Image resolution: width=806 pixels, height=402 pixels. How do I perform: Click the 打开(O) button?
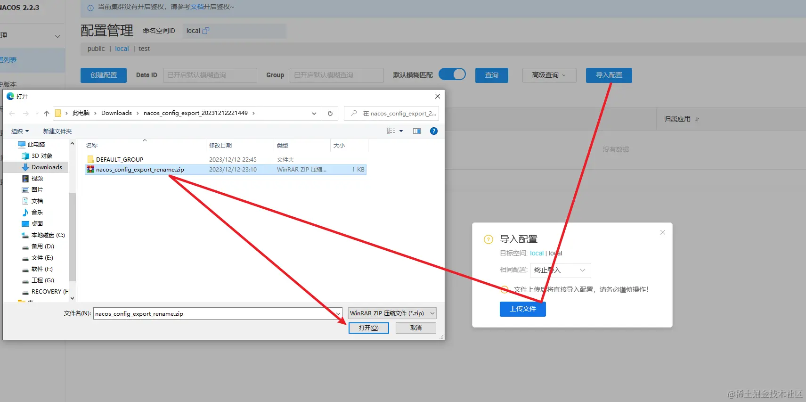pos(369,328)
